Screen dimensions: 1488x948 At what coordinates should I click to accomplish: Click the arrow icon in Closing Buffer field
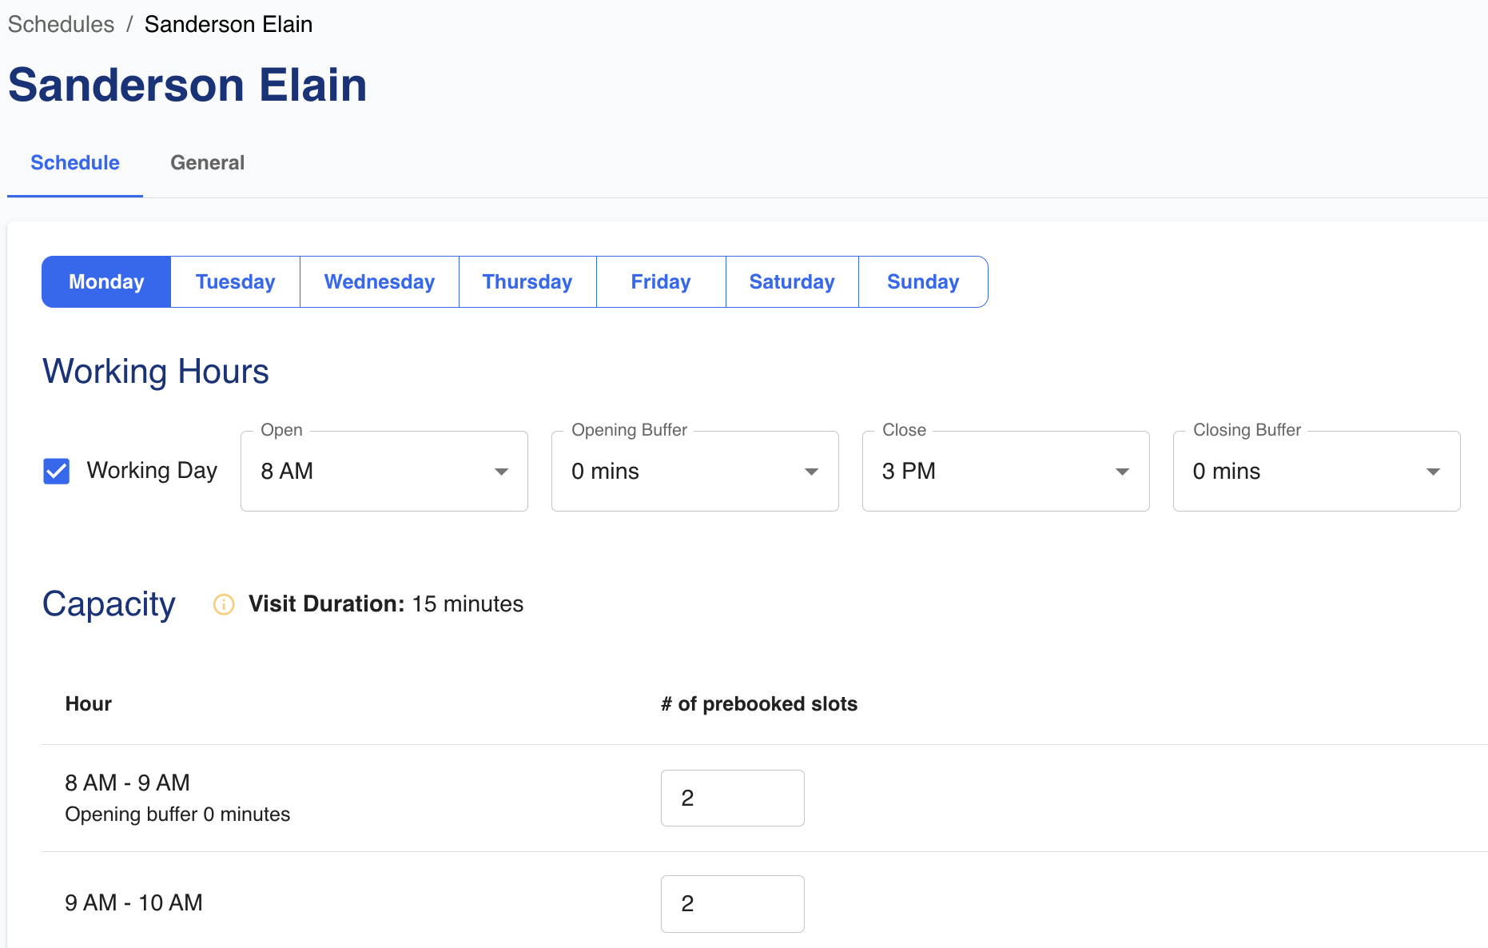(x=1433, y=472)
